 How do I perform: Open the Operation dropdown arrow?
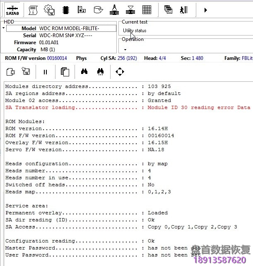point(125,50)
